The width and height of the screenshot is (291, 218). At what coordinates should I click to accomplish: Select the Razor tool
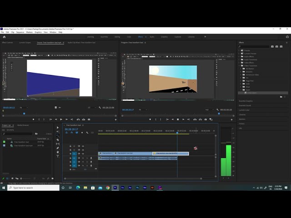click(x=58, y=140)
